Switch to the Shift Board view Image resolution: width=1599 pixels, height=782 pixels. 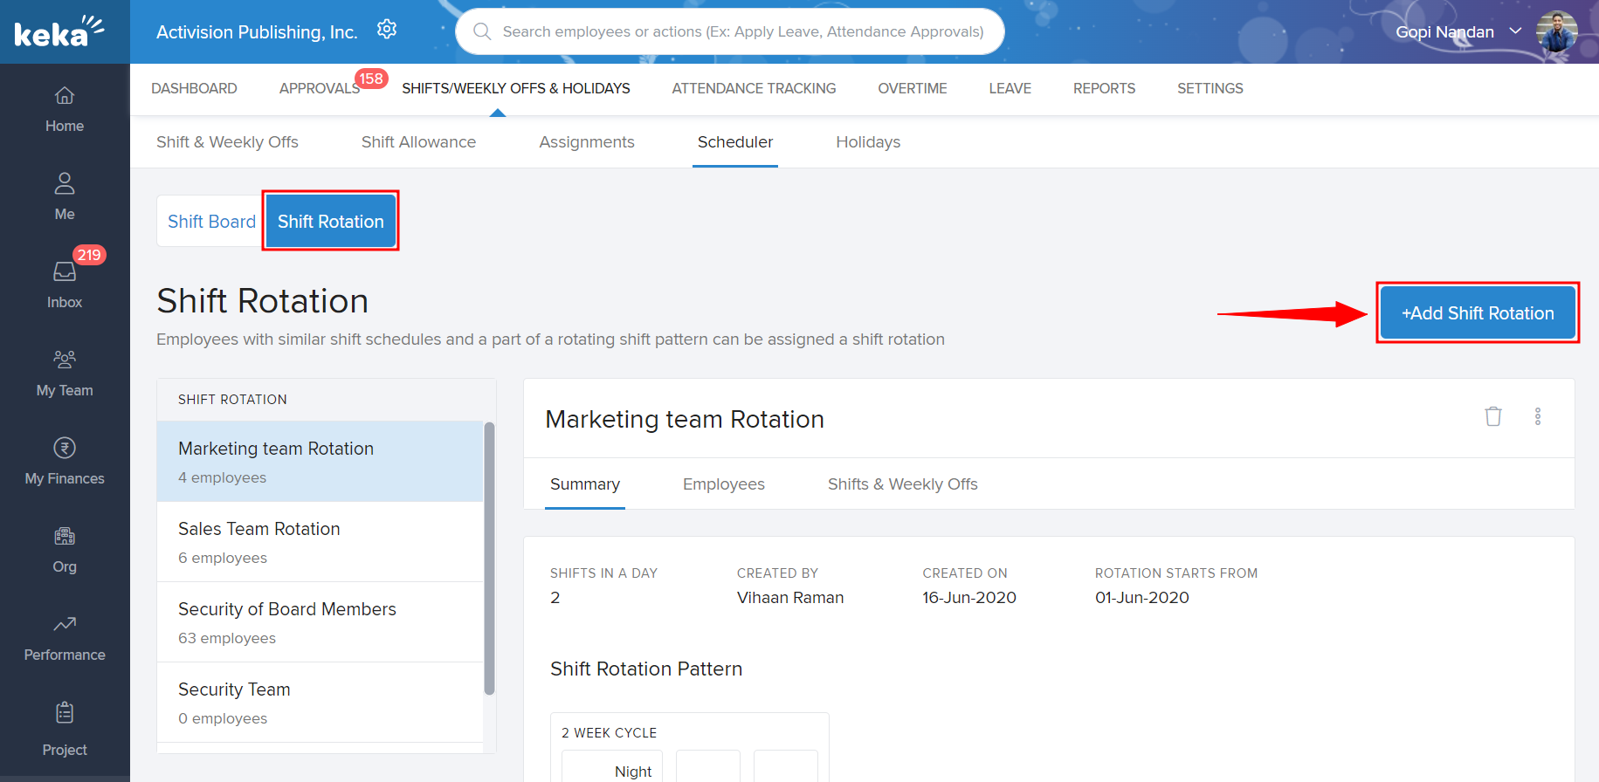(x=211, y=222)
